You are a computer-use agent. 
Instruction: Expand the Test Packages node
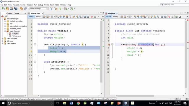coord(3,39)
